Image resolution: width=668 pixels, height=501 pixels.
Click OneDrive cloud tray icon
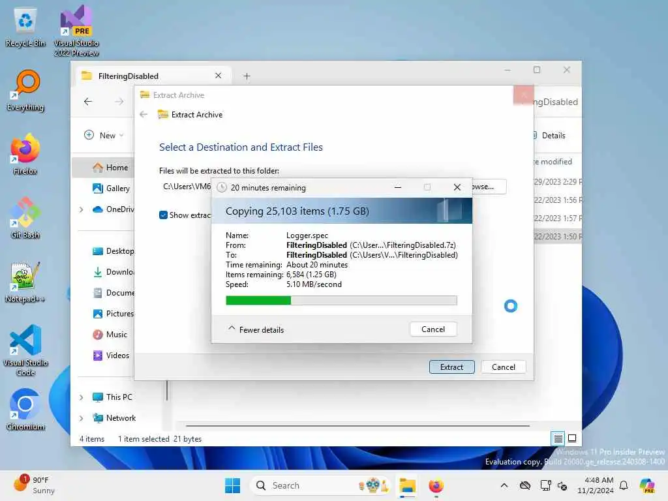[525, 485]
